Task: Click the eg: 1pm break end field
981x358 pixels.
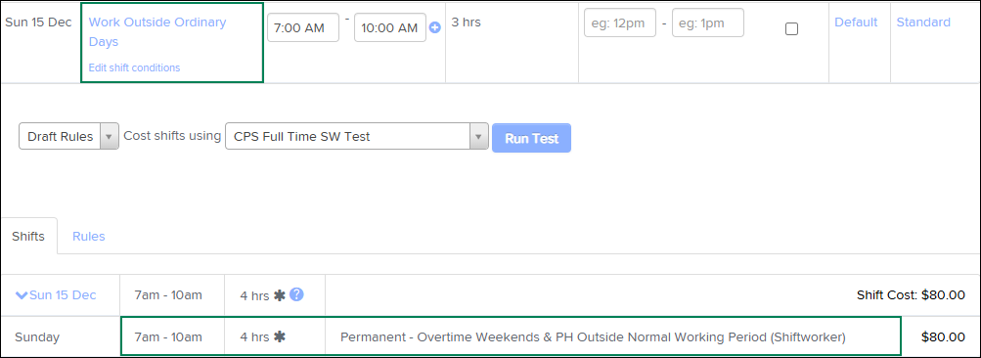Action: click(708, 23)
